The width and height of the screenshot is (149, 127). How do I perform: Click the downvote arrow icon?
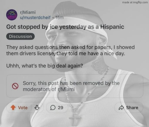pyautogui.click(x=37, y=107)
